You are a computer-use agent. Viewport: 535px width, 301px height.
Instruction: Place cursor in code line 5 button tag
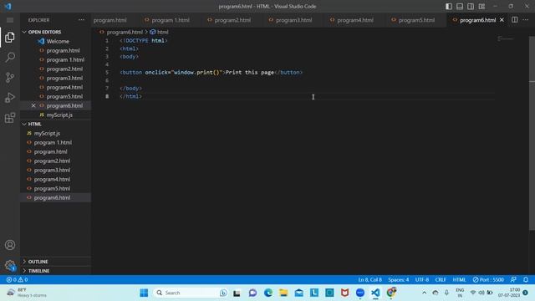(211, 73)
